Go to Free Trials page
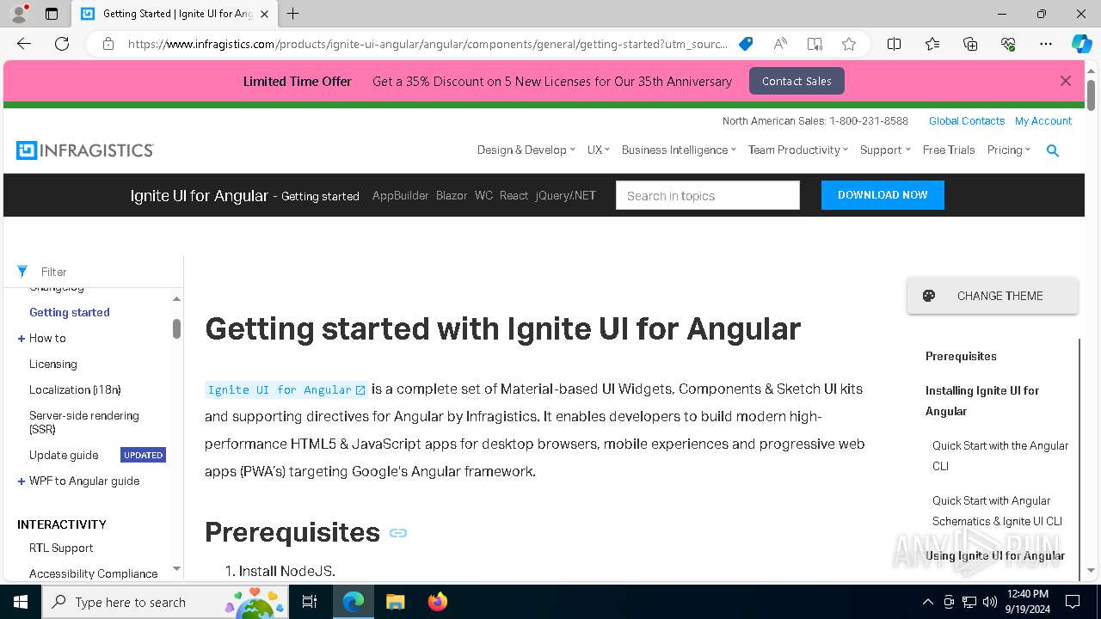The image size is (1101, 619). 949,150
